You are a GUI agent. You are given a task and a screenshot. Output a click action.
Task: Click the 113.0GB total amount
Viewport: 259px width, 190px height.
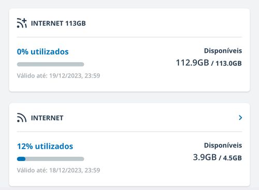tap(228, 63)
